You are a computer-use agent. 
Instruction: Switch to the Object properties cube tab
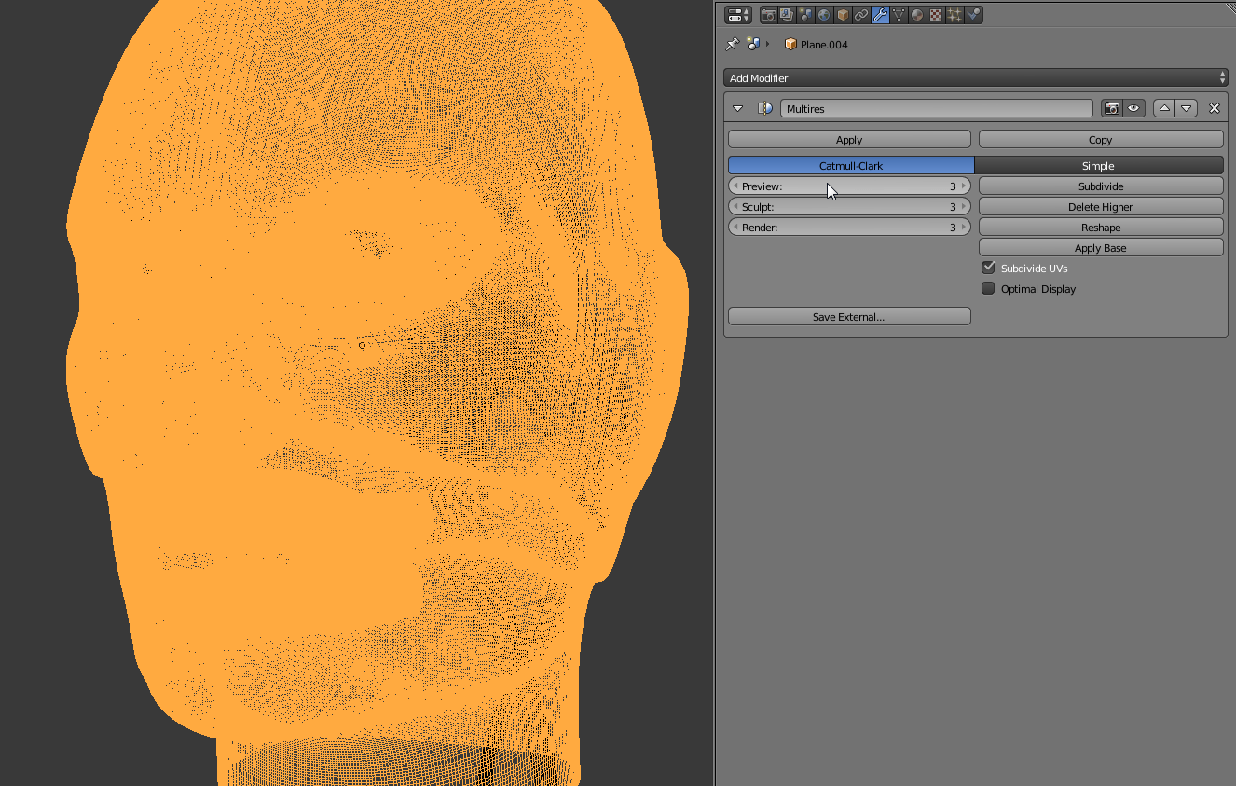pos(843,15)
